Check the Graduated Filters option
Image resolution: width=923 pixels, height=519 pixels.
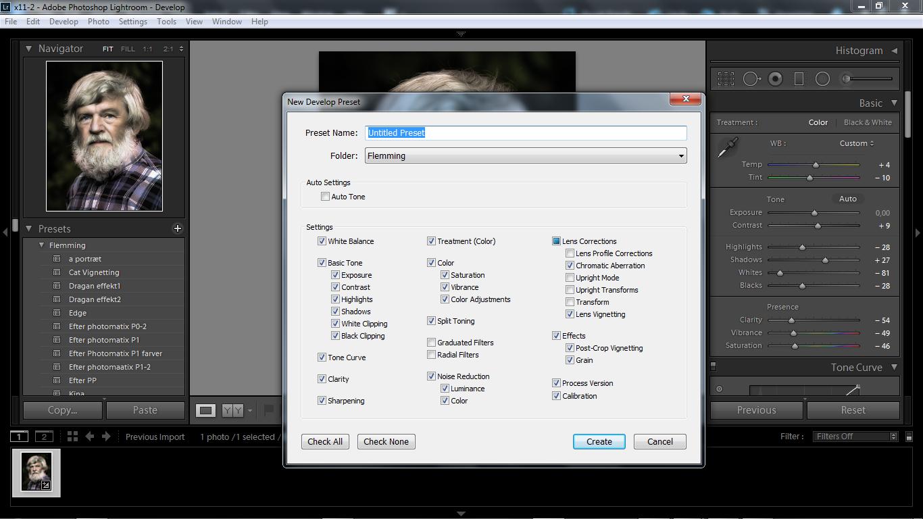431,343
